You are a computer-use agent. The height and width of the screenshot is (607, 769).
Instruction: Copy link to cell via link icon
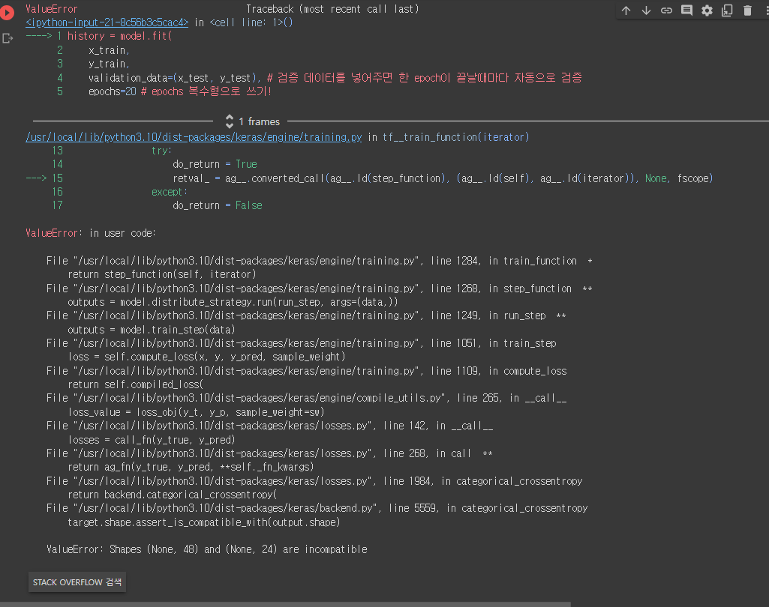click(x=666, y=10)
